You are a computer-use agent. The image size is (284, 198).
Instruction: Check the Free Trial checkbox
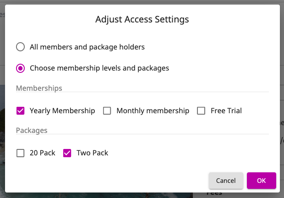(201, 110)
